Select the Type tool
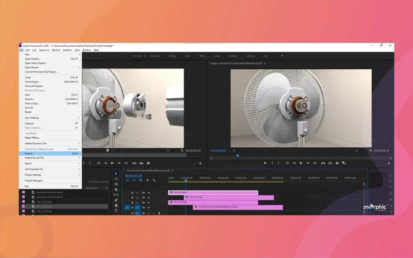The width and height of the screenshot is (413, 258). (x=116, y=210)
